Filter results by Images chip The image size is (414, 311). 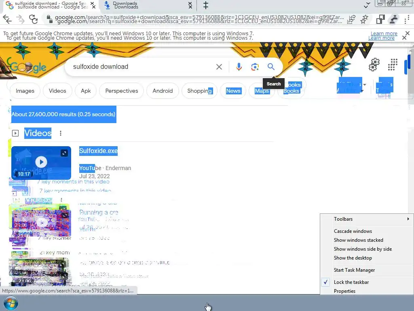(25, 91)
